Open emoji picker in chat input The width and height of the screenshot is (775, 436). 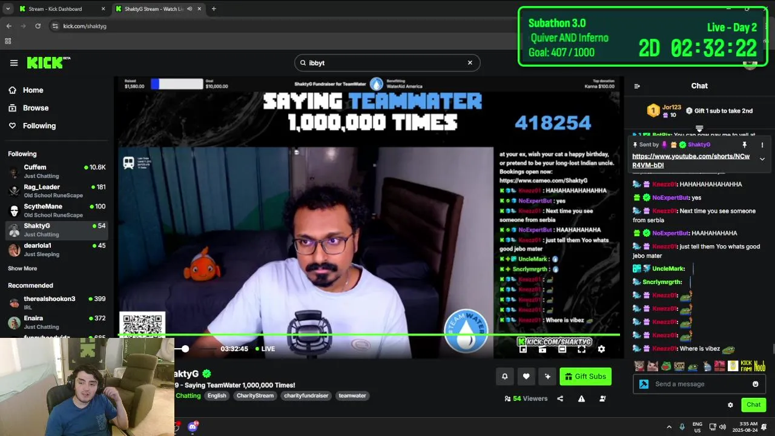(x=756, y=384)
